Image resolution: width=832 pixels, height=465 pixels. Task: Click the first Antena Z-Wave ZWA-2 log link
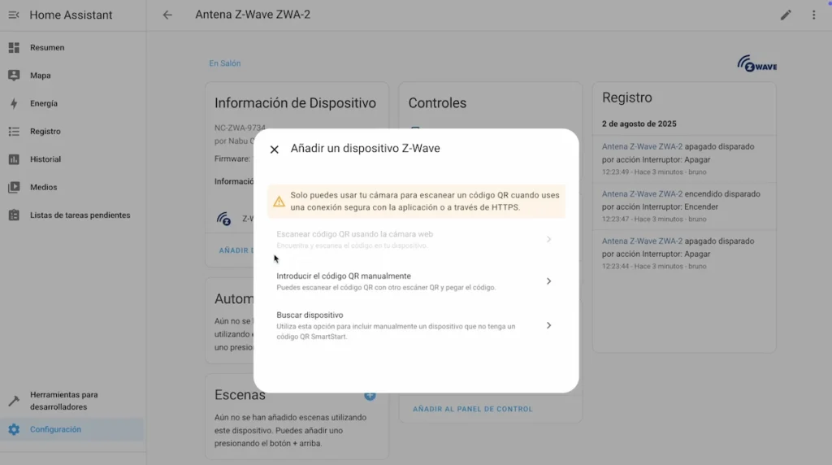tap(642, 146)
